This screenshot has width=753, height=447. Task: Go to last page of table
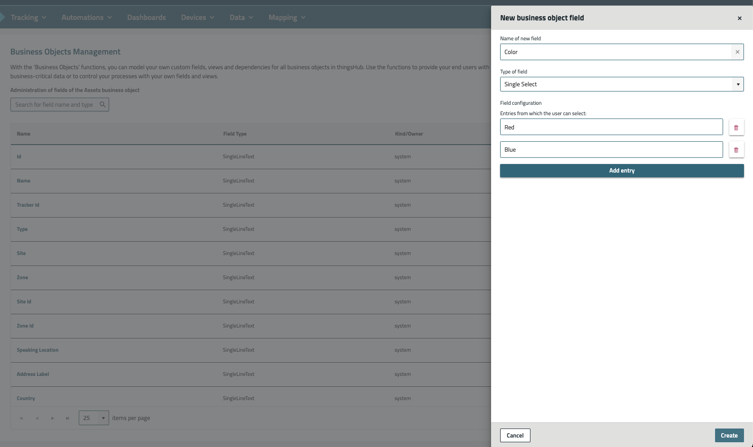[x=68, y=418]
